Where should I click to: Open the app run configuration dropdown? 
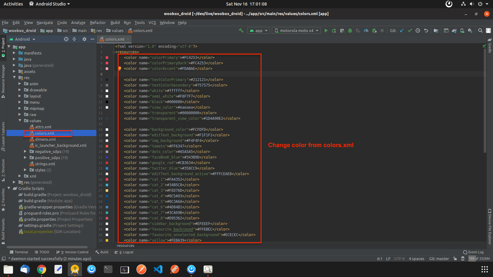pos(259,30)
